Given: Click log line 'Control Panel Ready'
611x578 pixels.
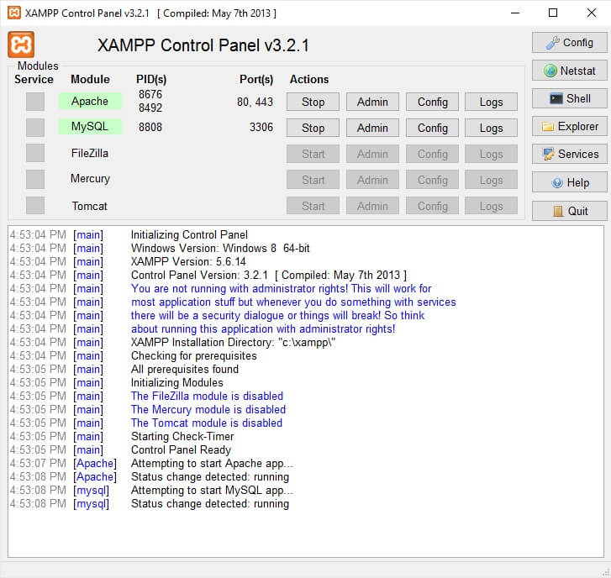Looking at the screenshot, I should (181, 449).
